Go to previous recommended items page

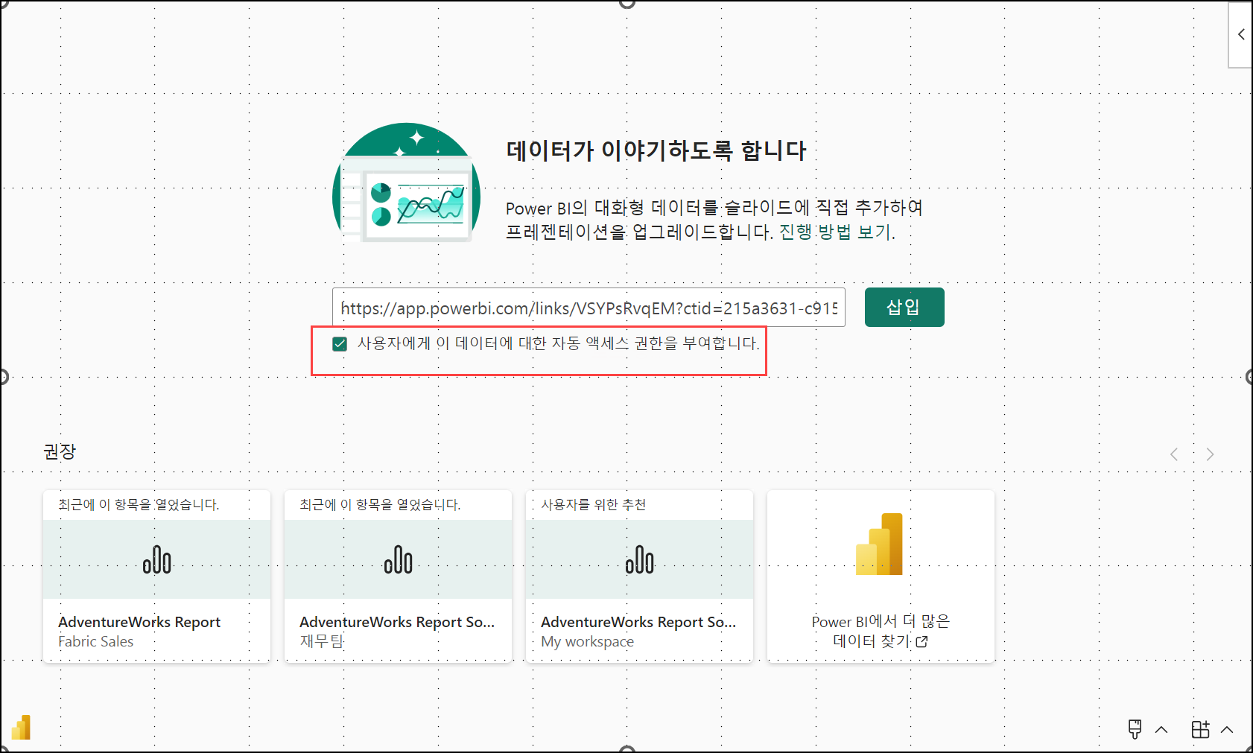1174,454
